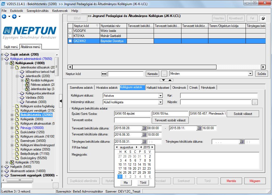Tick the checkbox for row VGDQPX

click(70, 31)
